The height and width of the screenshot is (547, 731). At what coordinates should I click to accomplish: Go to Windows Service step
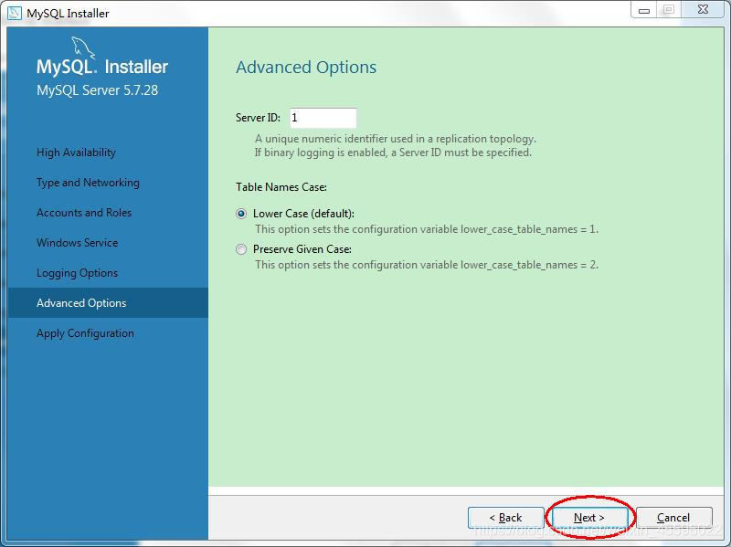pos(78,243)
